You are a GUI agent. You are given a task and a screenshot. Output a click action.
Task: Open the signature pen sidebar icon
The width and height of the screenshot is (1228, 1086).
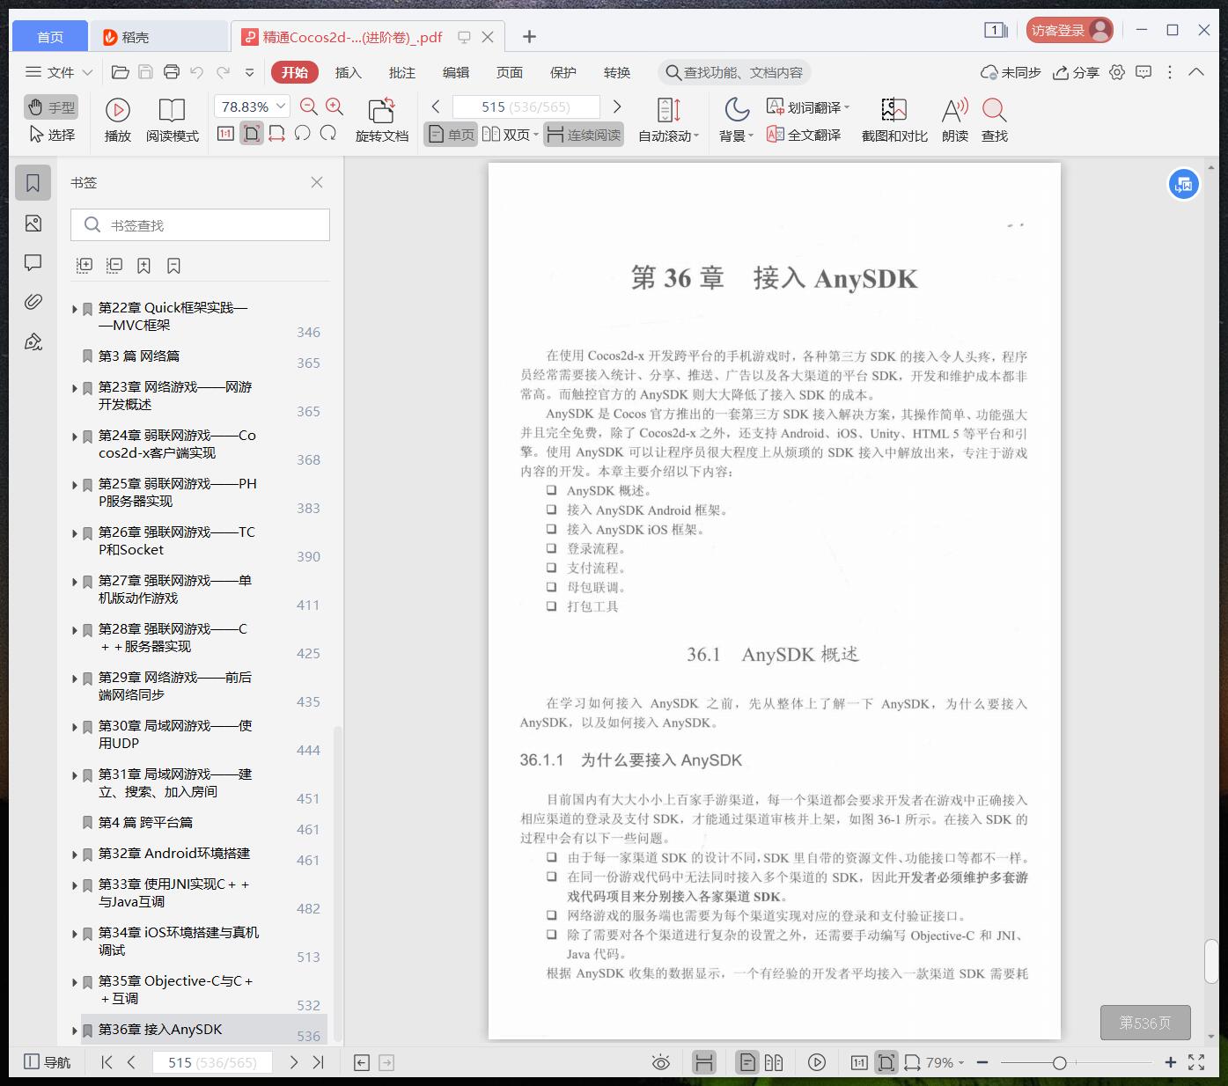coord(33,341)
